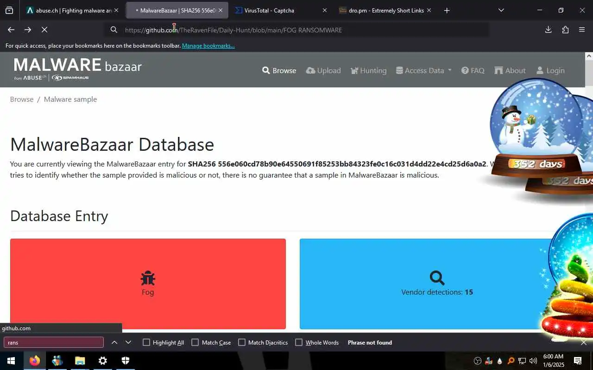Open the Firefox downloads panel
The image size is (593, 370).
[548, 30]
